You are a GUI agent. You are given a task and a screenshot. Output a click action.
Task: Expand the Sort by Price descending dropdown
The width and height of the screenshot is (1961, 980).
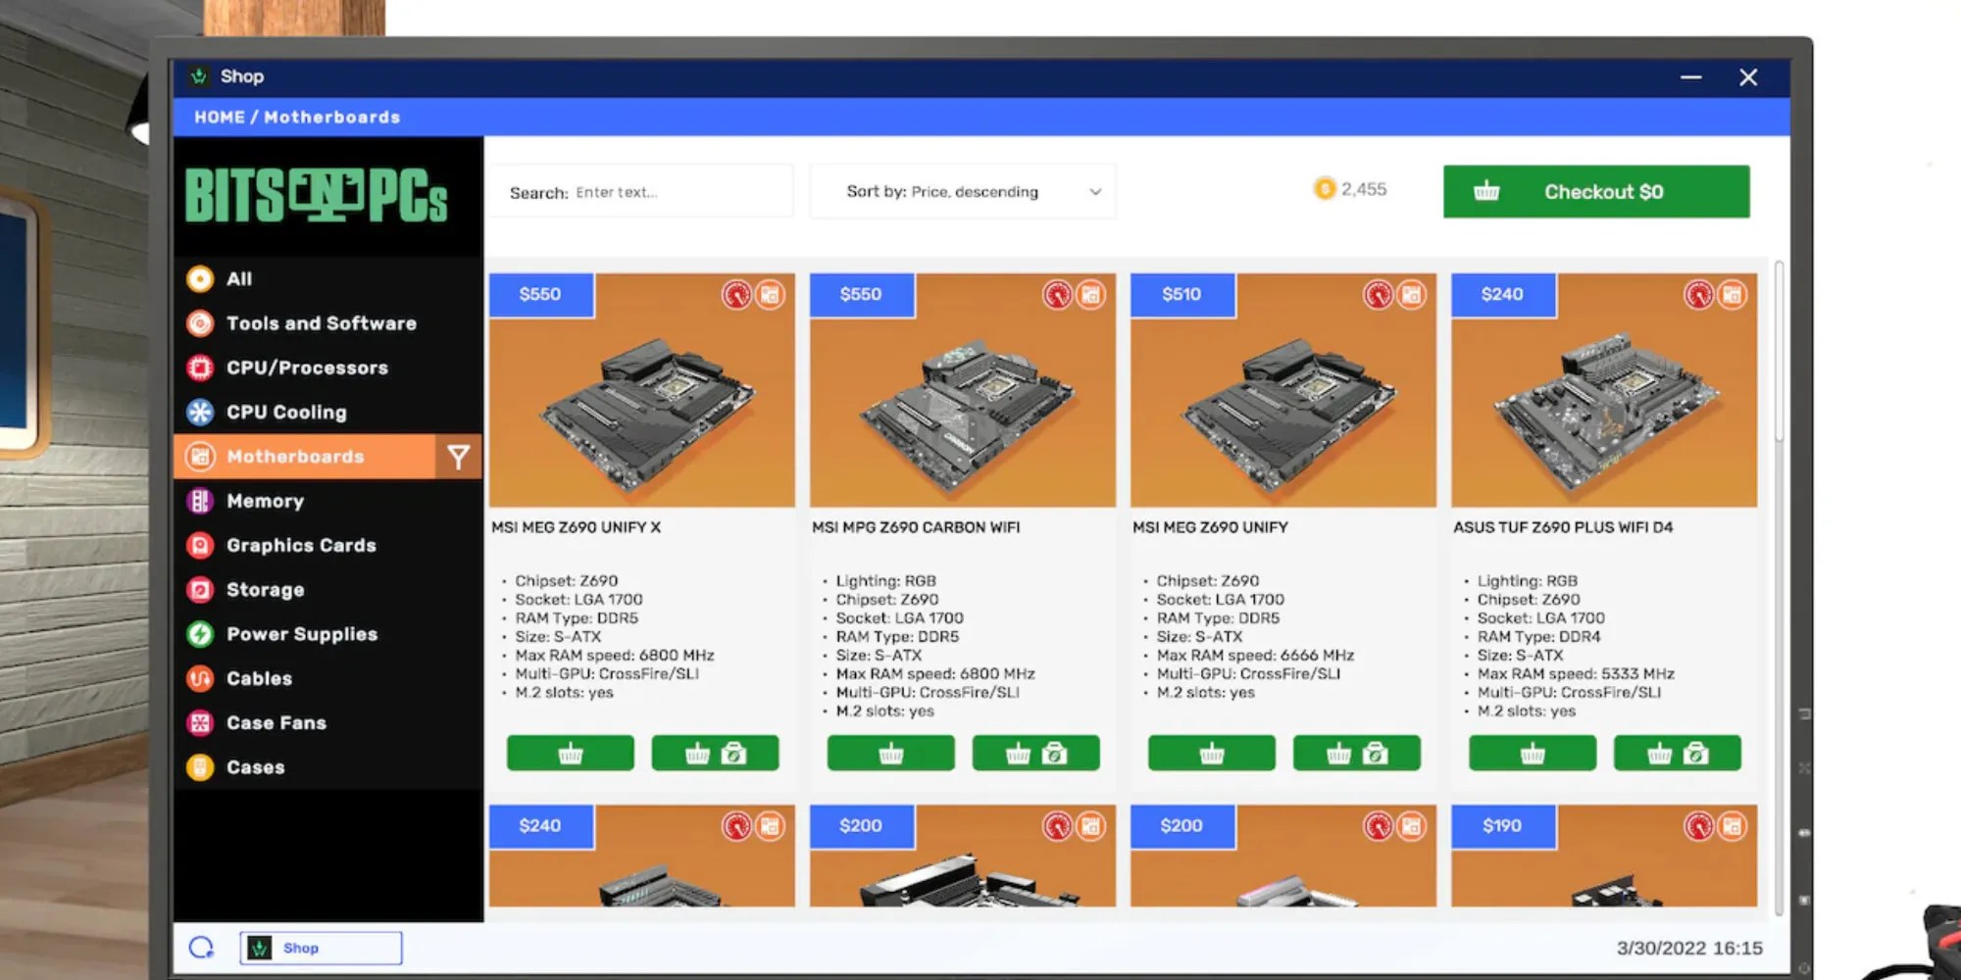tap(962, 192)
